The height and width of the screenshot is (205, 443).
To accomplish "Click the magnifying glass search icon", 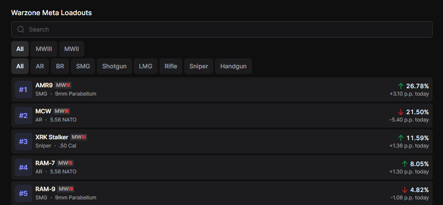I will pos(20,29).
